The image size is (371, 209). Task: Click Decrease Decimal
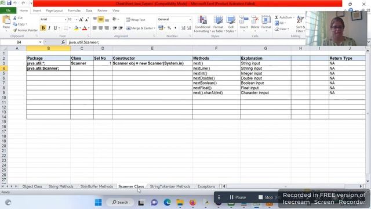coord(189,28)
